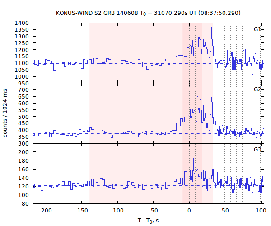Click the x-axis label T - T0, s
This screenshot has width=271, height=226.
[x=148, y=221]
